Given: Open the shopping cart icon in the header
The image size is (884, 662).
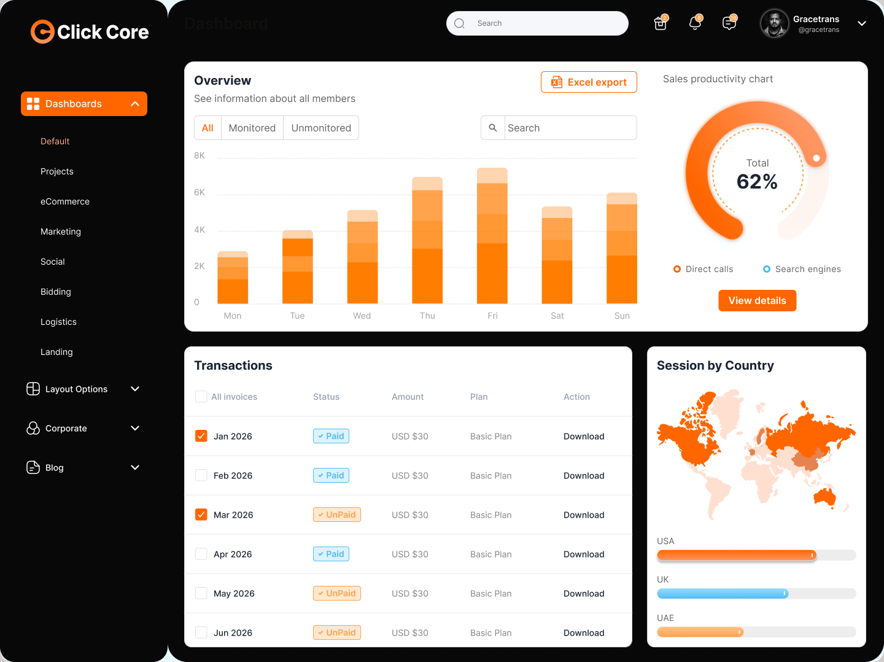Looking at the screenshot, I should [660, 23].
